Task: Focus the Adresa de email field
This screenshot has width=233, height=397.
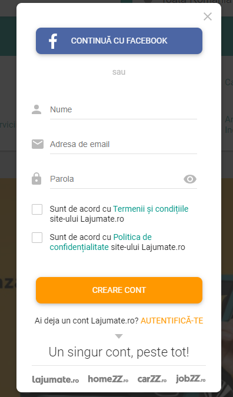Action: click(124, 144)
